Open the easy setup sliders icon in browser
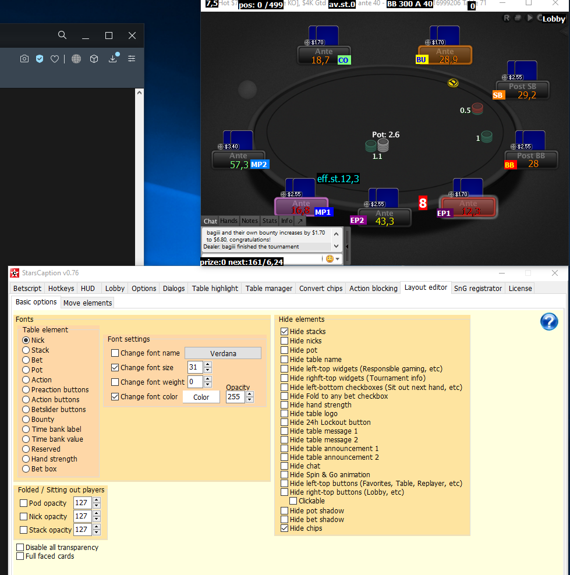 coord(132,59)
